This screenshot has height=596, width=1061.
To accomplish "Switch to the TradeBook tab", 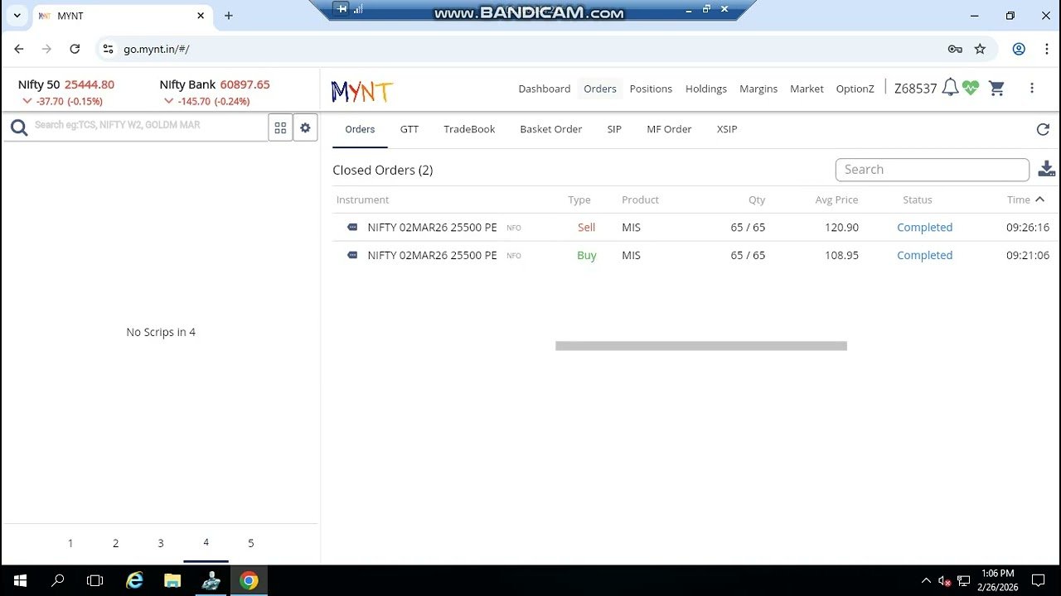I will click(x=469, y=129).
